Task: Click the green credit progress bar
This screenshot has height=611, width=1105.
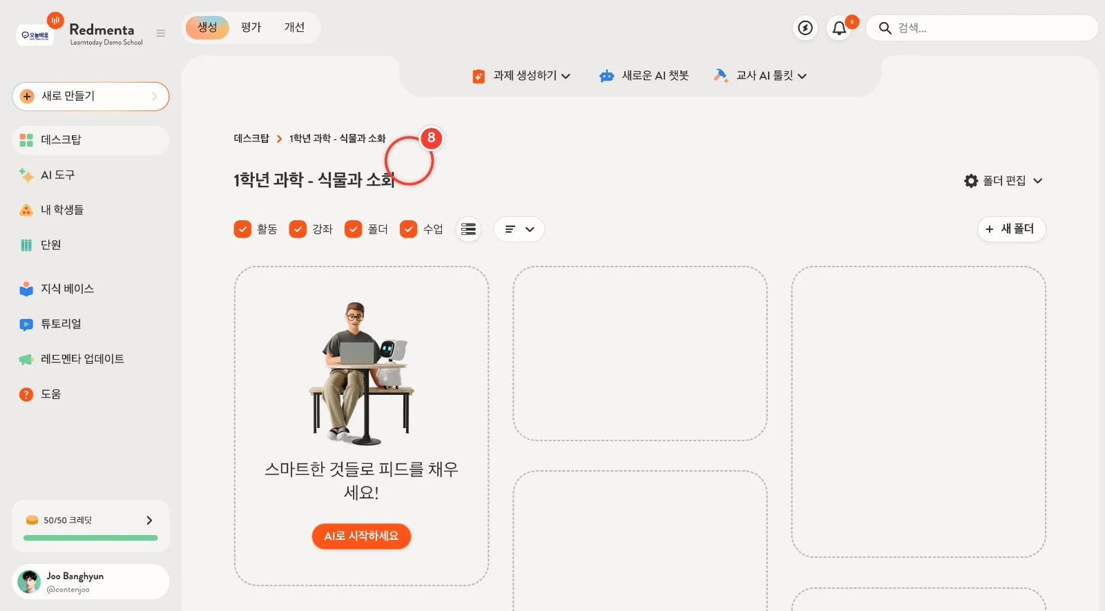Action: tap(90, 538)
